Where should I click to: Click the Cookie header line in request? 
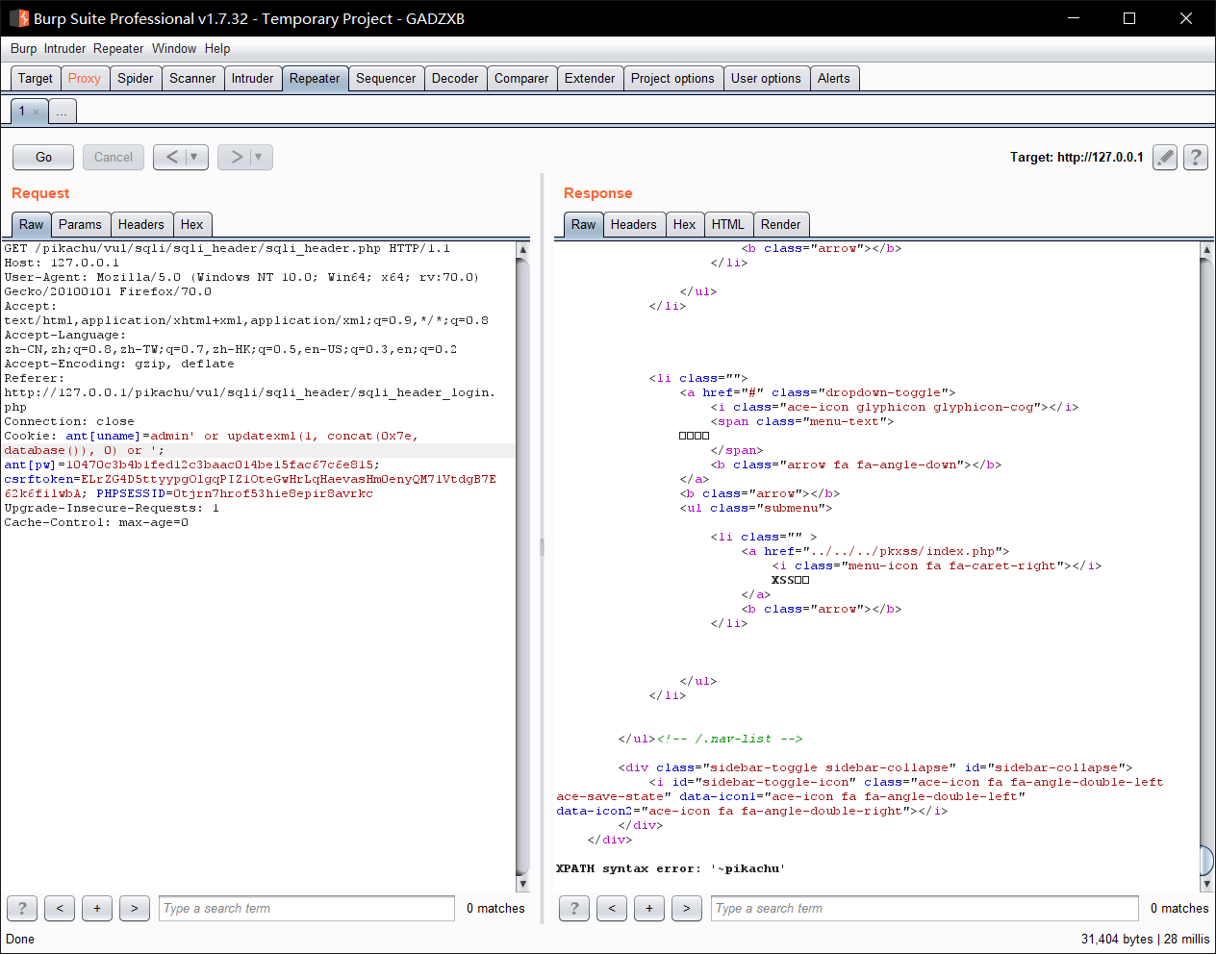pyautogui.click(x=212, y=436)
